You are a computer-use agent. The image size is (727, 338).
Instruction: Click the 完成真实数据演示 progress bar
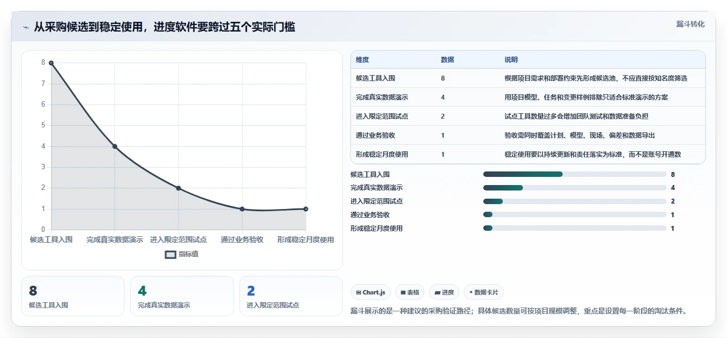click(x=575, y=188)
